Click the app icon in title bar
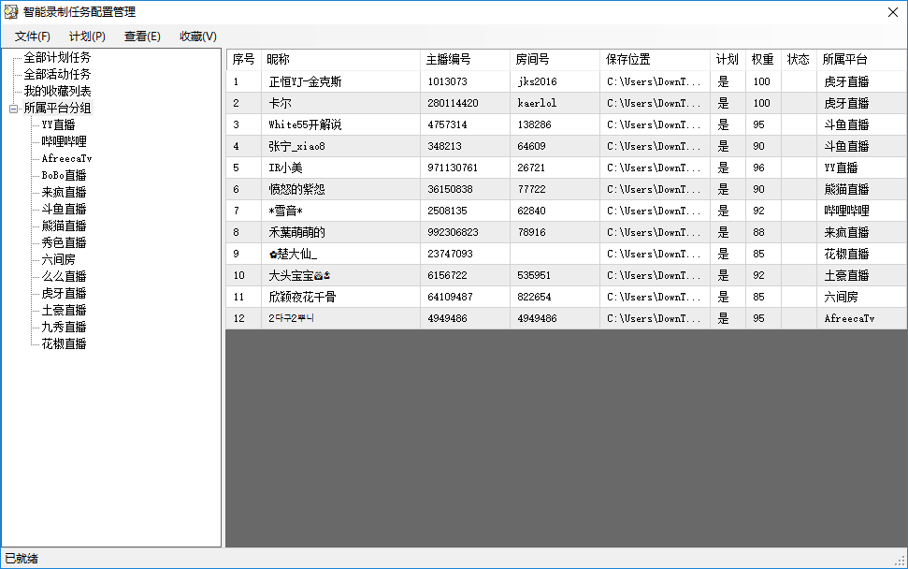Image resolution: width=908 pixels, height=569 pixels. click(x=11, y=11)
